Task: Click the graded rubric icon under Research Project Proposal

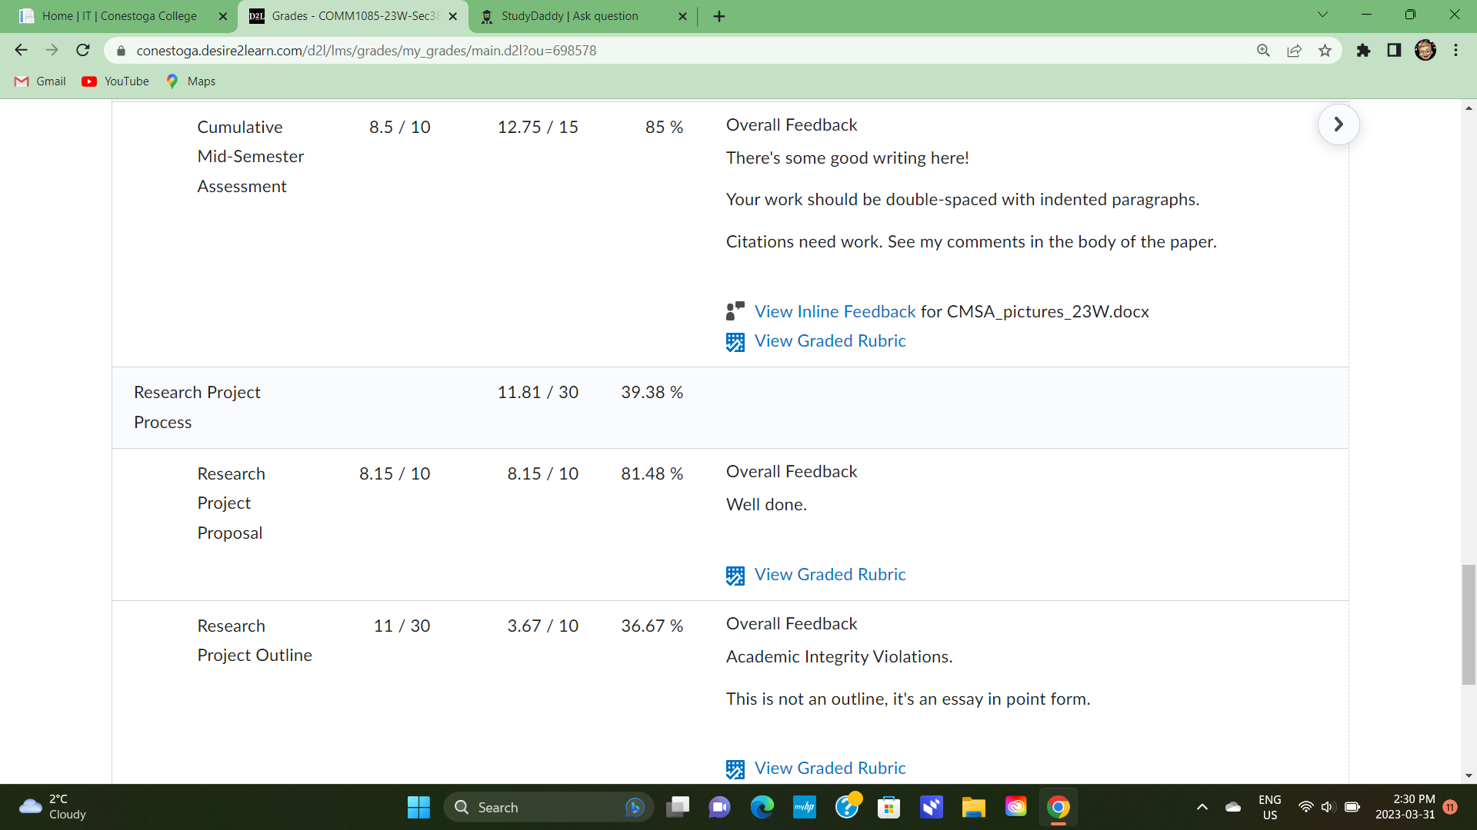Action: click(735, 576)
